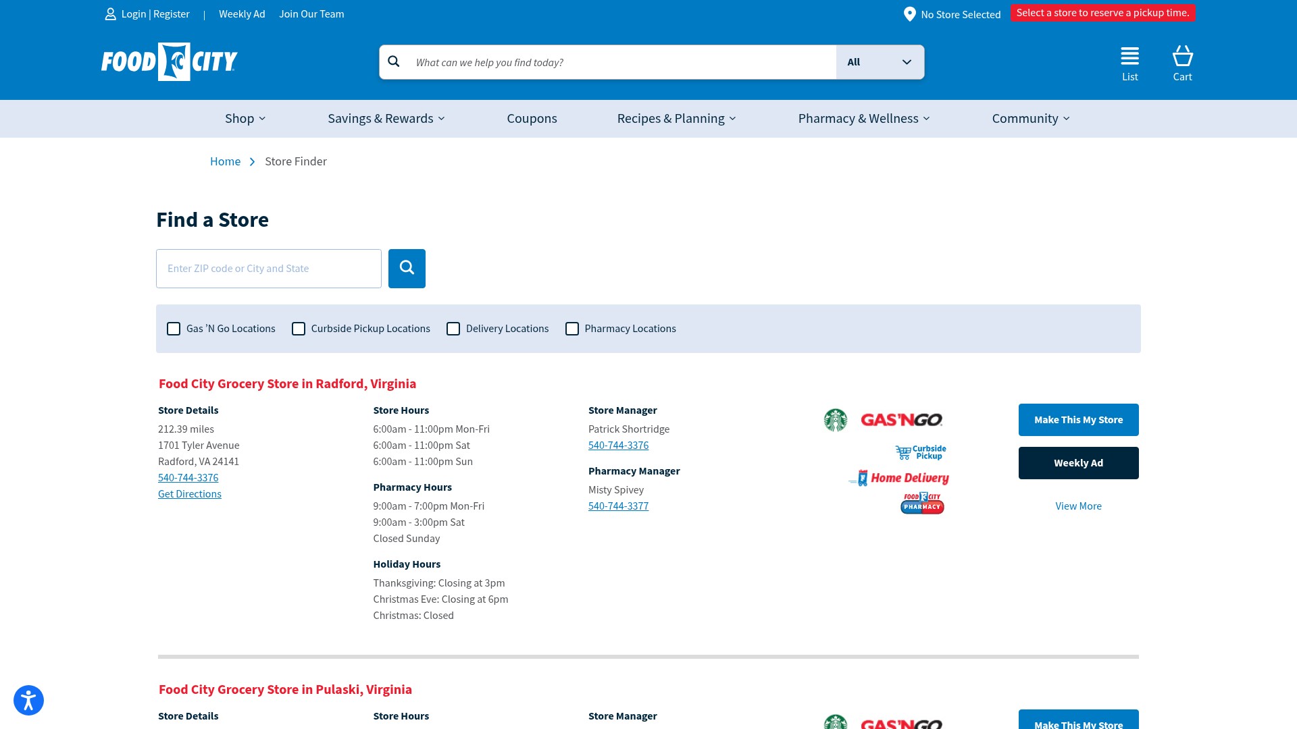Call store phone 540-744-3376 under Store Details
Screen dimensions: 1297x729
pos(188,478)
